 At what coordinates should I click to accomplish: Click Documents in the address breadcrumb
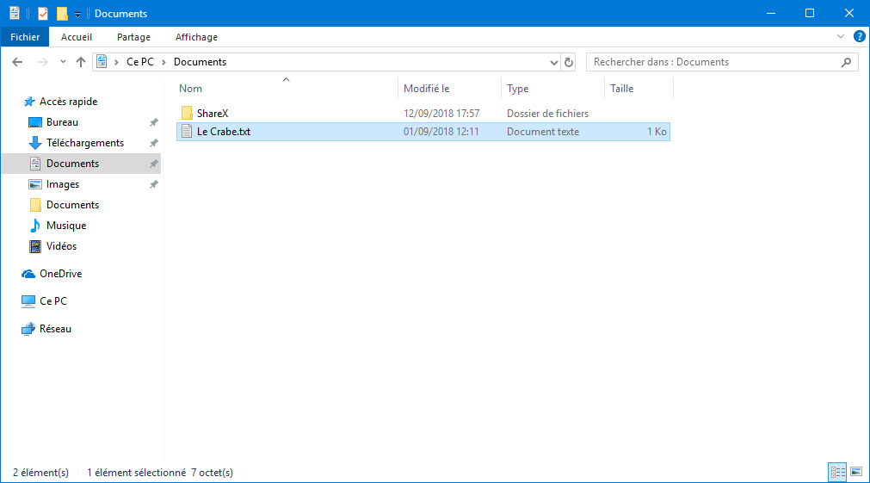(200, 62)
